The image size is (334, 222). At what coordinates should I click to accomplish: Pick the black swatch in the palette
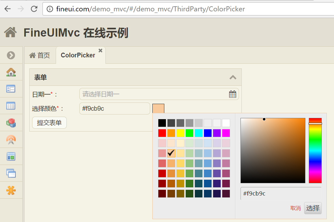[162, 123]
